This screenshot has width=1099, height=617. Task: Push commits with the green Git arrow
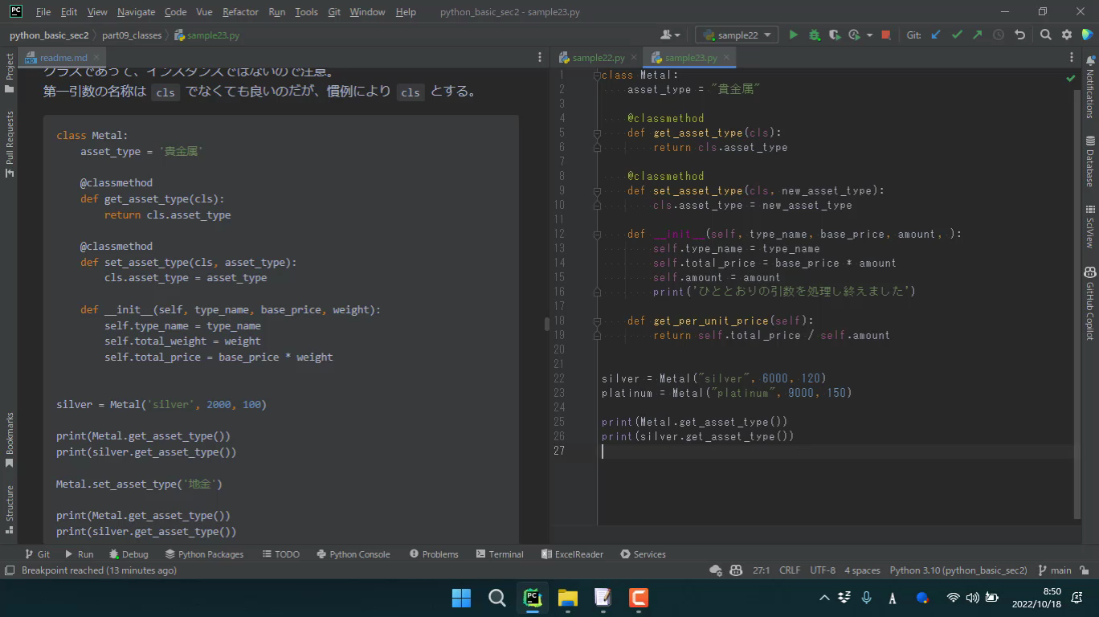click(x=977, y=35)
